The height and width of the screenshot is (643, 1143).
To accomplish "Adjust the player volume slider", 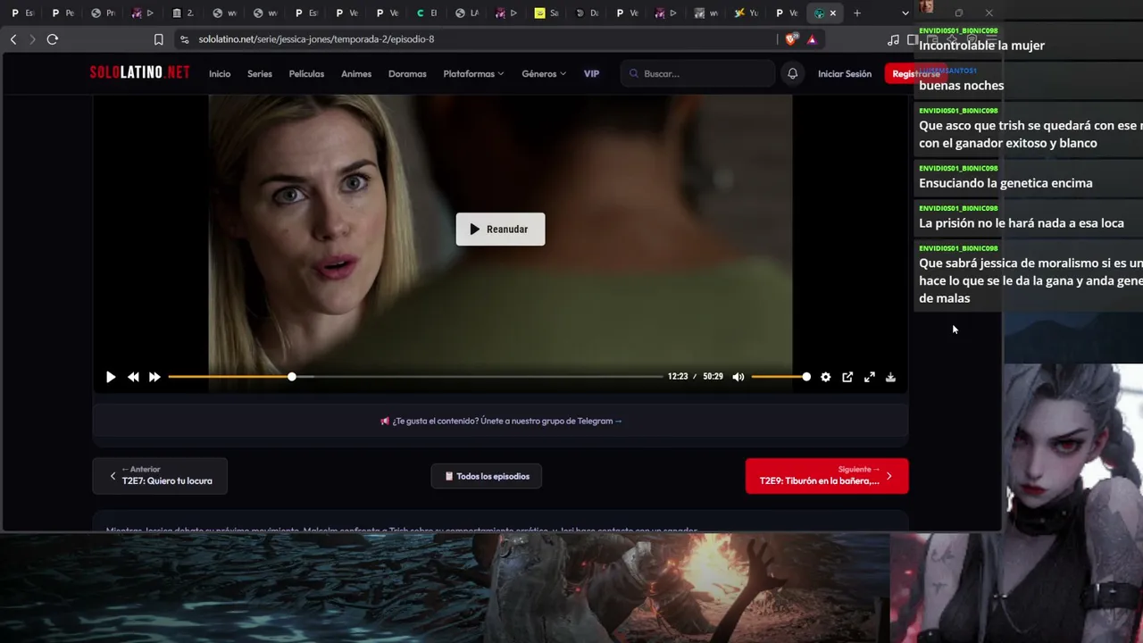I will 781,377.
